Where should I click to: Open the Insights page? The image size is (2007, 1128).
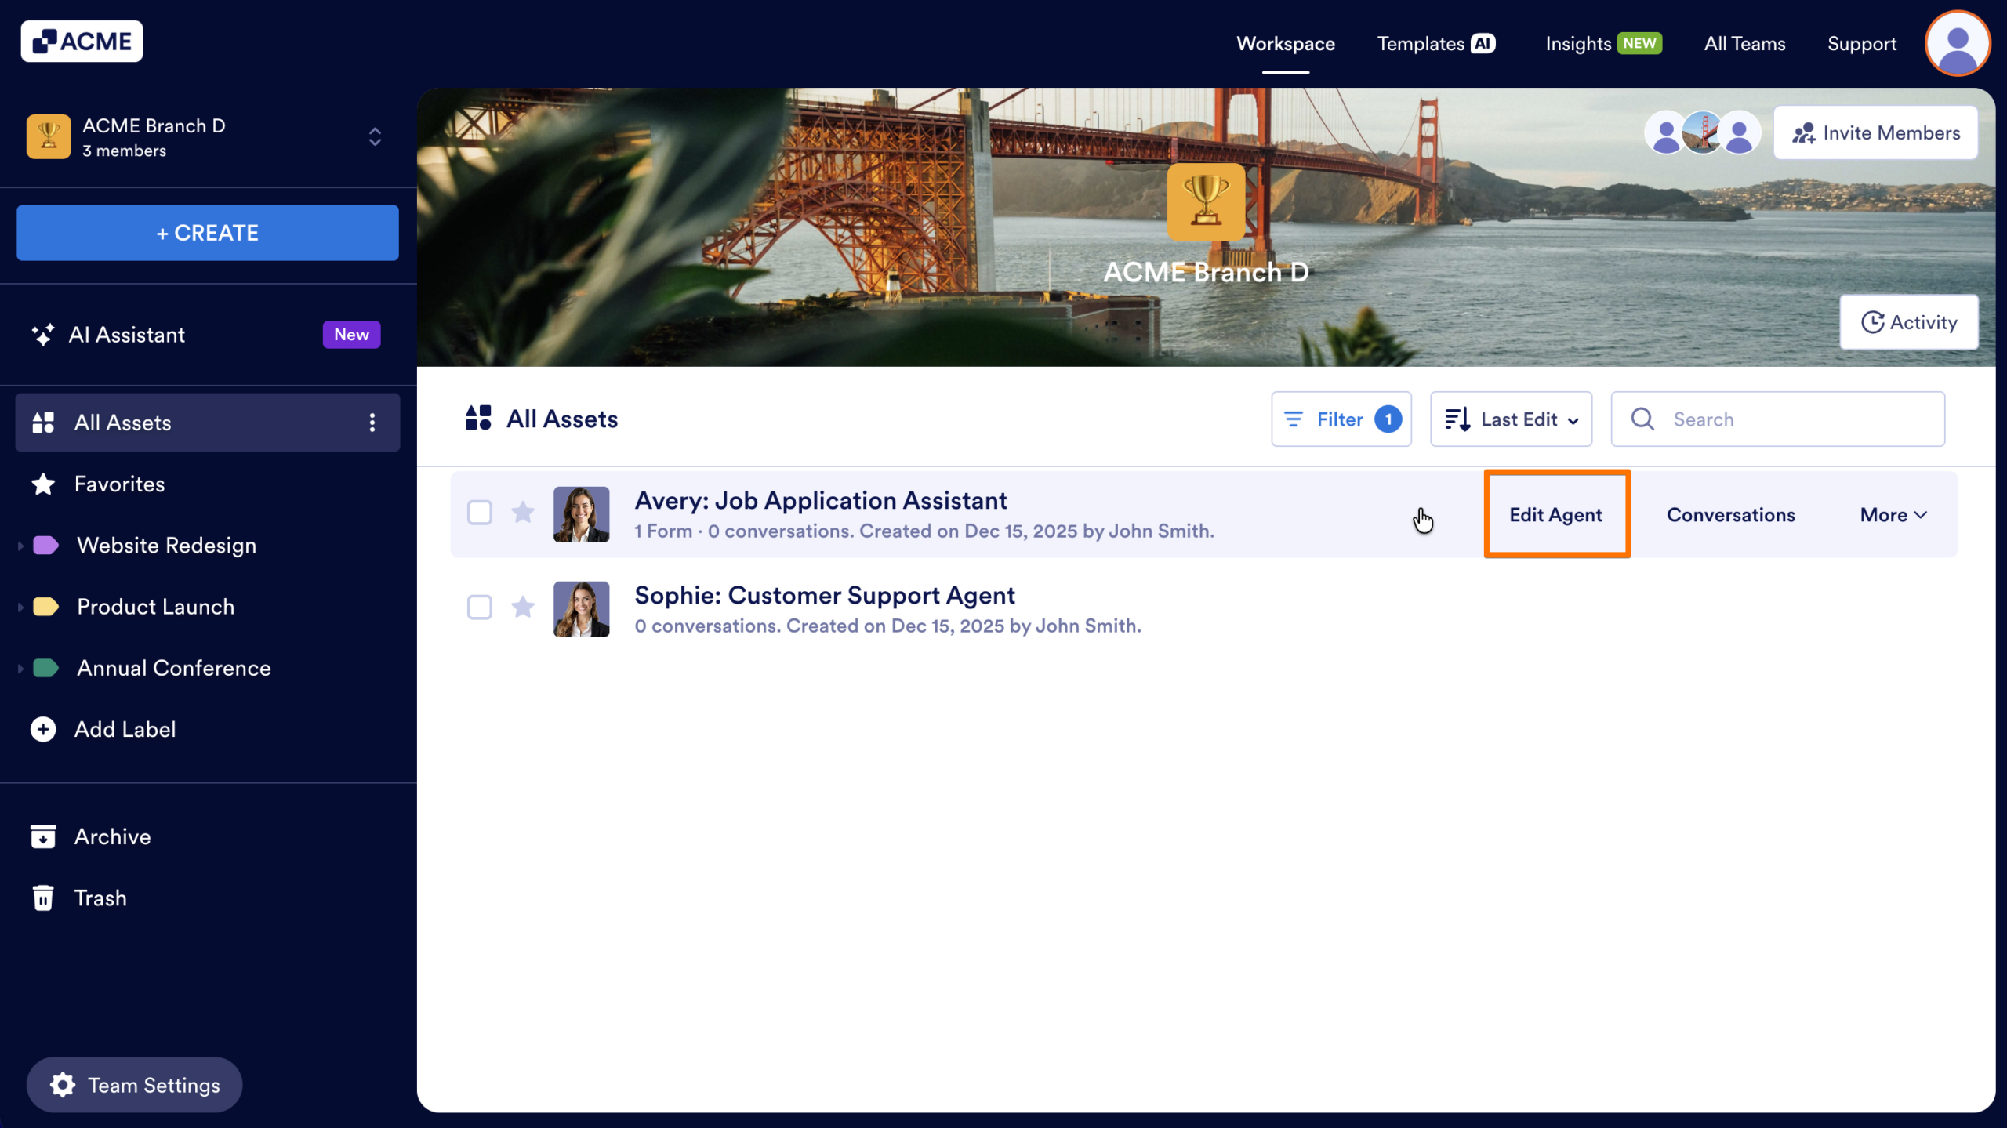[1577, 43]
